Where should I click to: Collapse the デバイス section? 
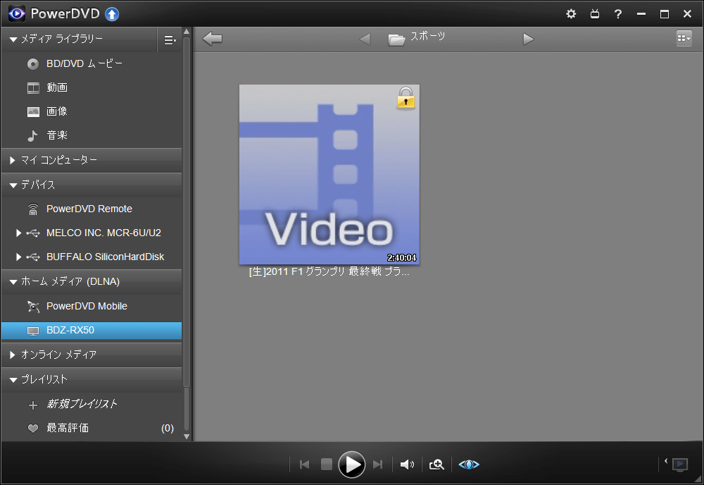click(13, 185)
